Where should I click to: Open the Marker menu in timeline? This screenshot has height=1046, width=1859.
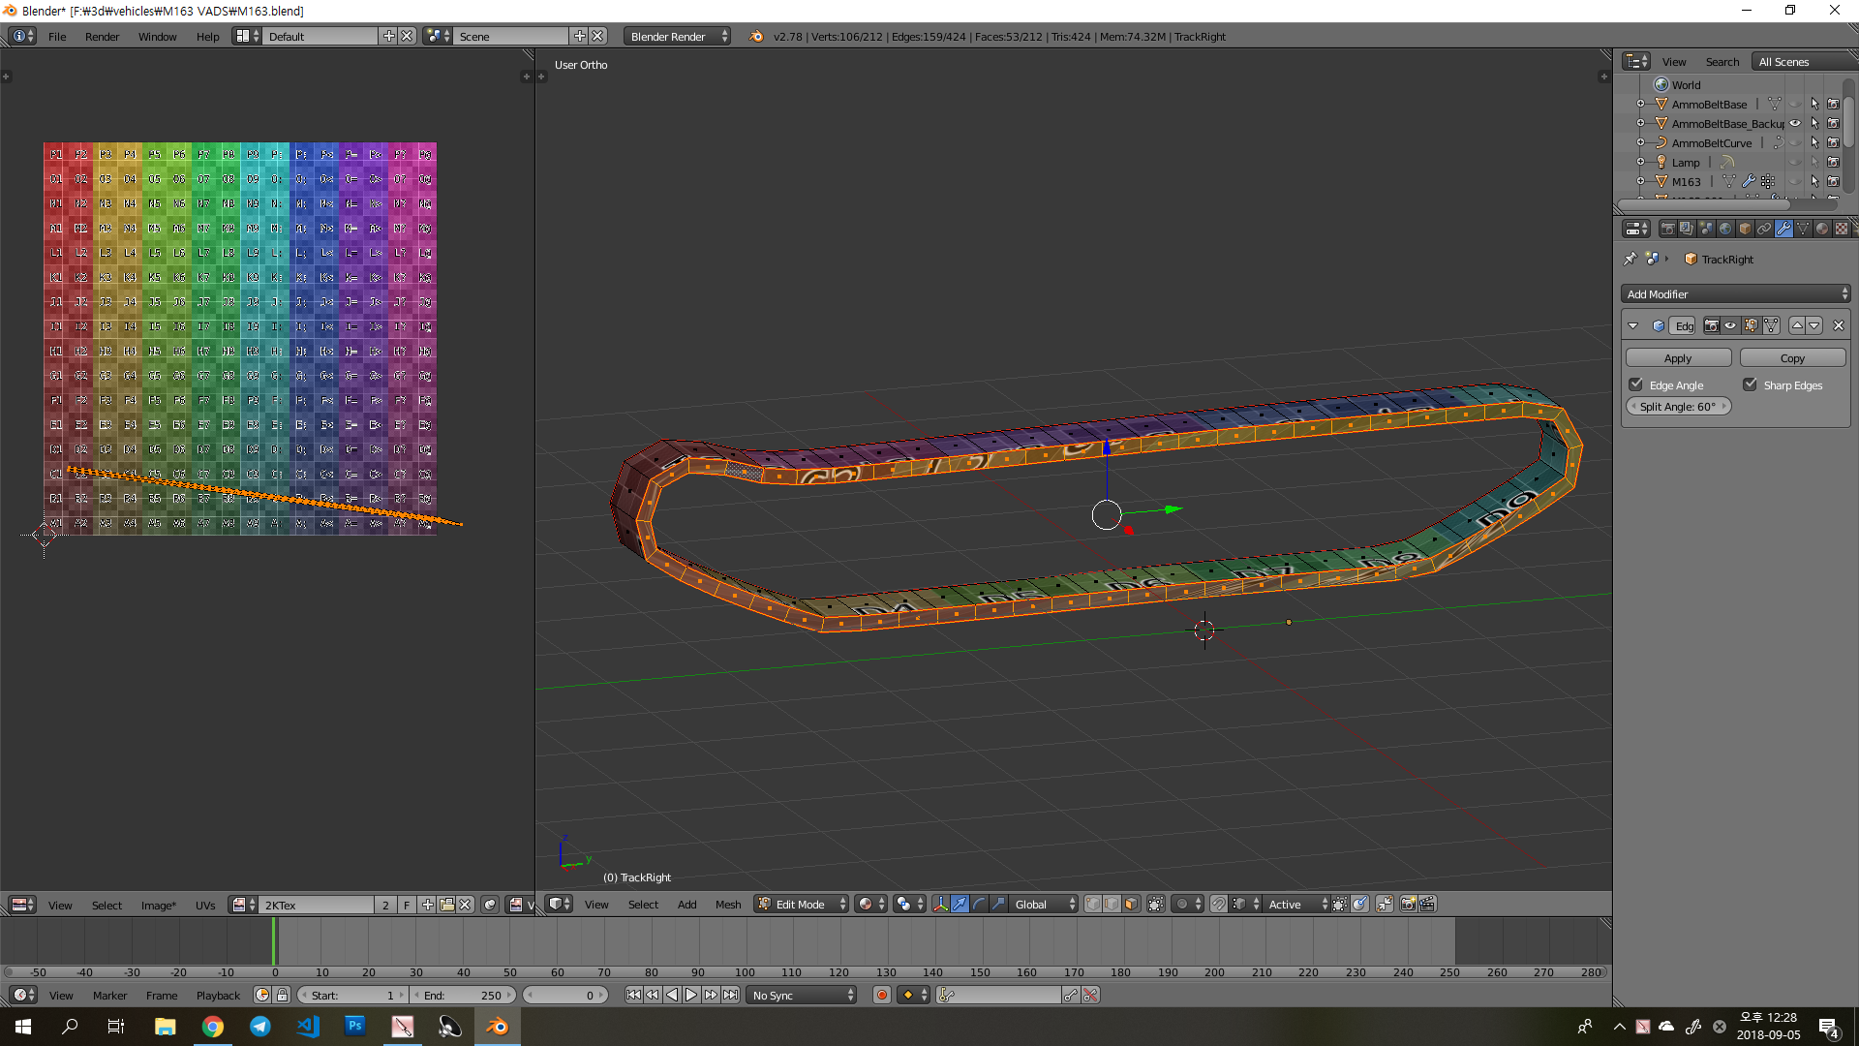pyautogui.click(x=109, y=995)
